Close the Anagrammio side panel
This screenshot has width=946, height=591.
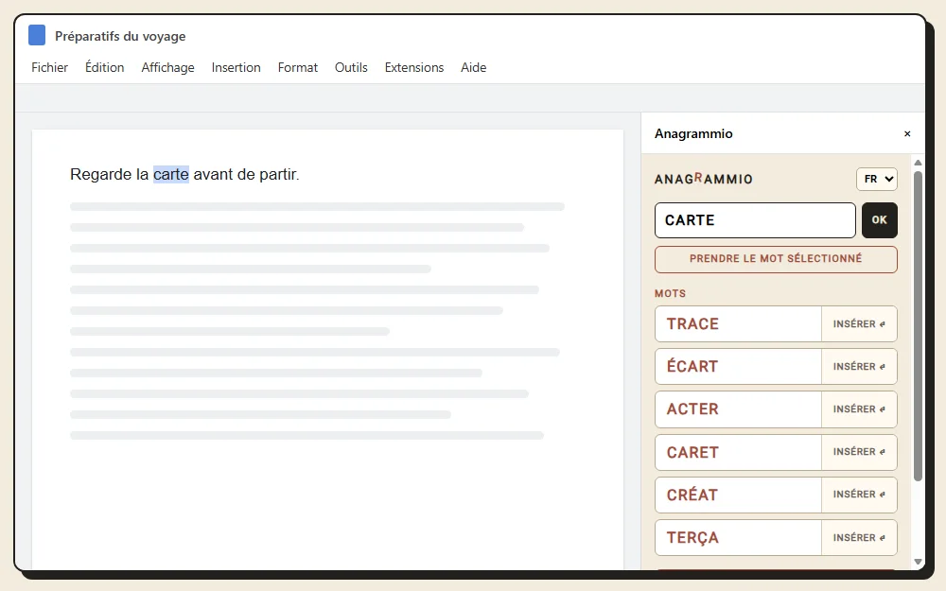coord(907,134)
